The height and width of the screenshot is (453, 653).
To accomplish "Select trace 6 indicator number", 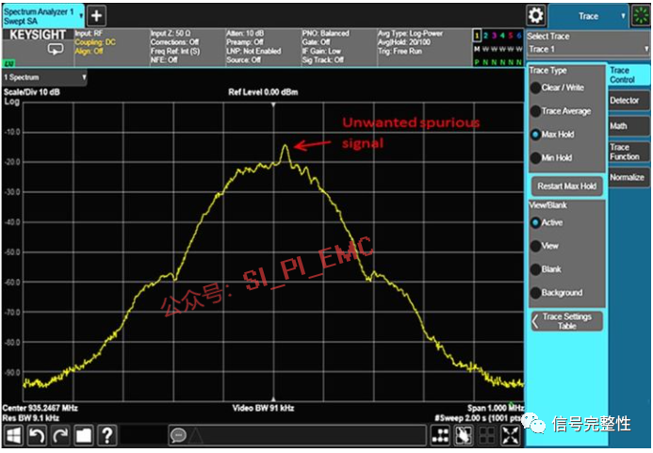I will [x=519, y=36].
